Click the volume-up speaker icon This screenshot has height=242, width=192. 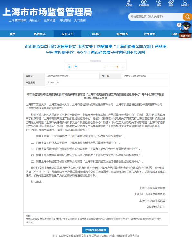click(x=123, y=67)
